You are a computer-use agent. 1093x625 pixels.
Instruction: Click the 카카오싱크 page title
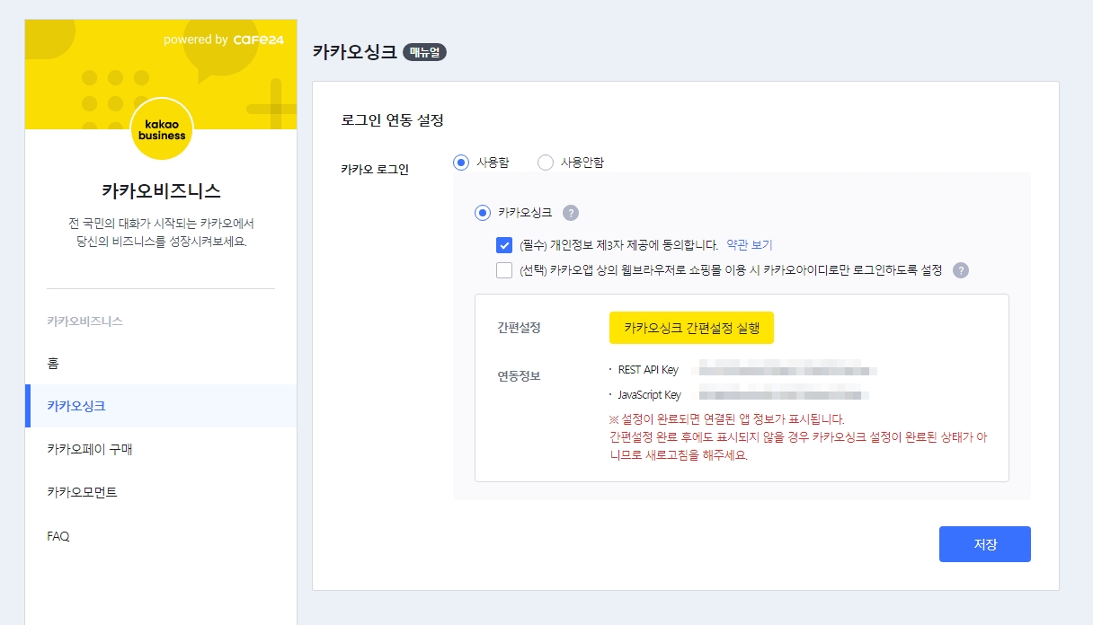[x=354, y=52]
